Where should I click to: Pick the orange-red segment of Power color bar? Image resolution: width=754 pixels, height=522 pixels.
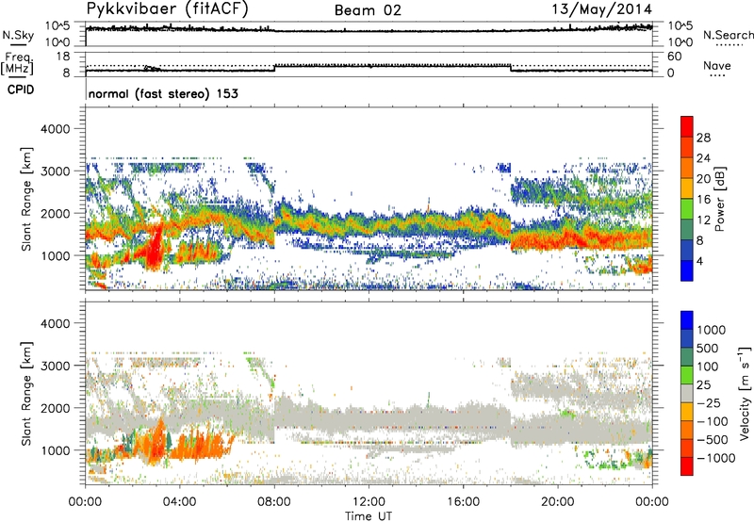click(687, 148)
